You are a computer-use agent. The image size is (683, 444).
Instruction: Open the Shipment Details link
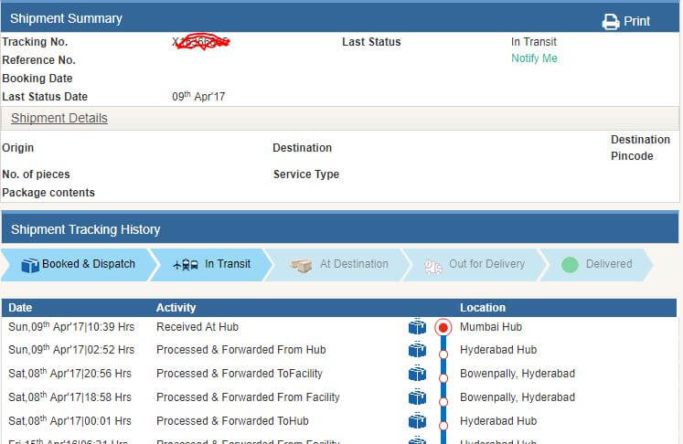point(59,119)
